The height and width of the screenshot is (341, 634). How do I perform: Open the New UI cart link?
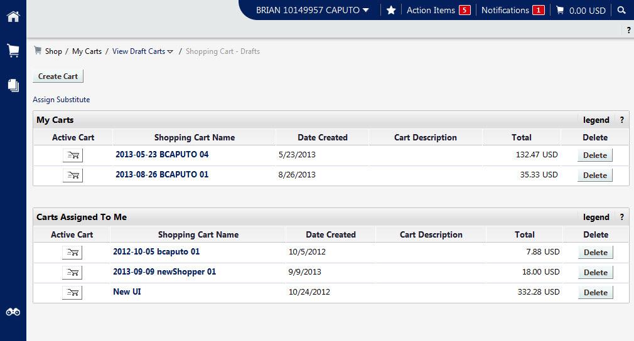pos(127,291)
